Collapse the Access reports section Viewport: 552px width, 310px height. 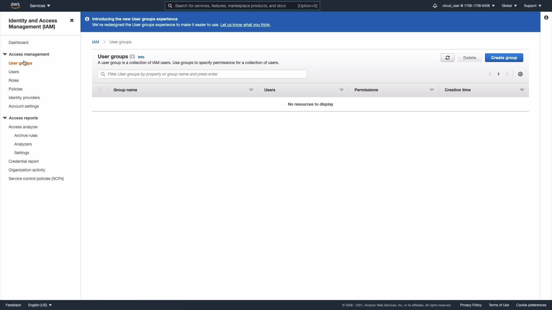(x=5, y=118)
